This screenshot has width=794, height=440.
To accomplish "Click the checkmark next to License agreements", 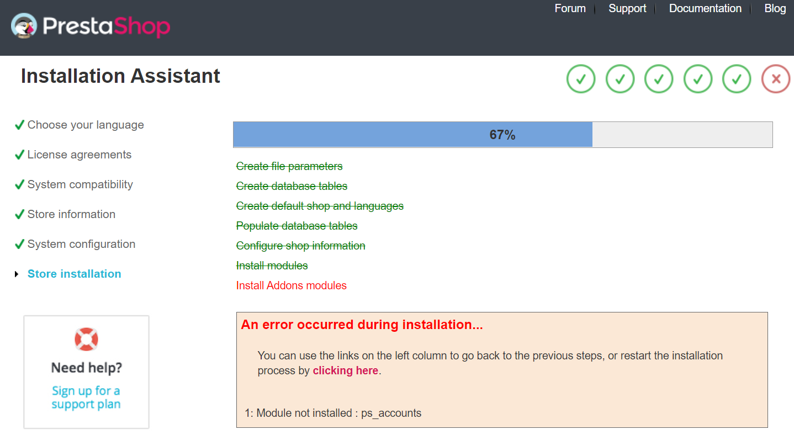I will 19,154.
